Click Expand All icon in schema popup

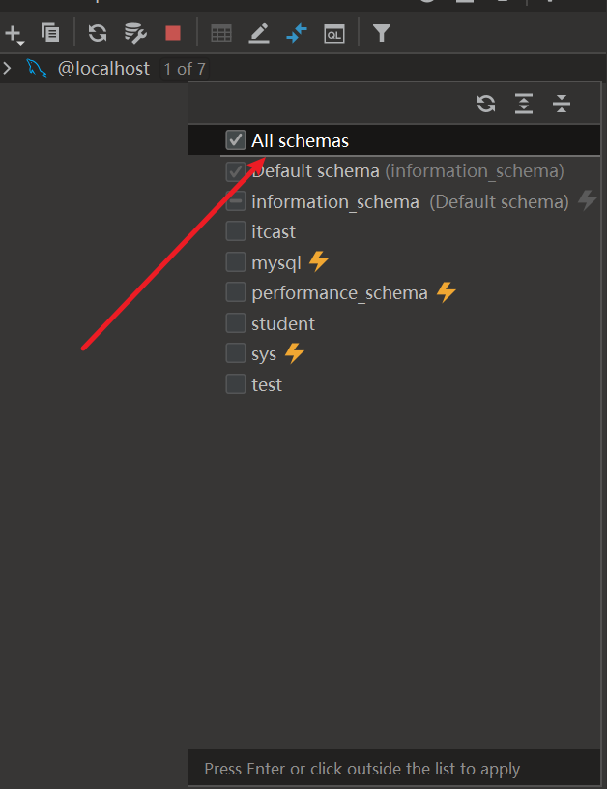pos(524,104)
